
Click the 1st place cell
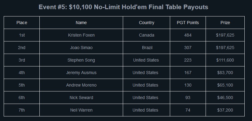22,35
